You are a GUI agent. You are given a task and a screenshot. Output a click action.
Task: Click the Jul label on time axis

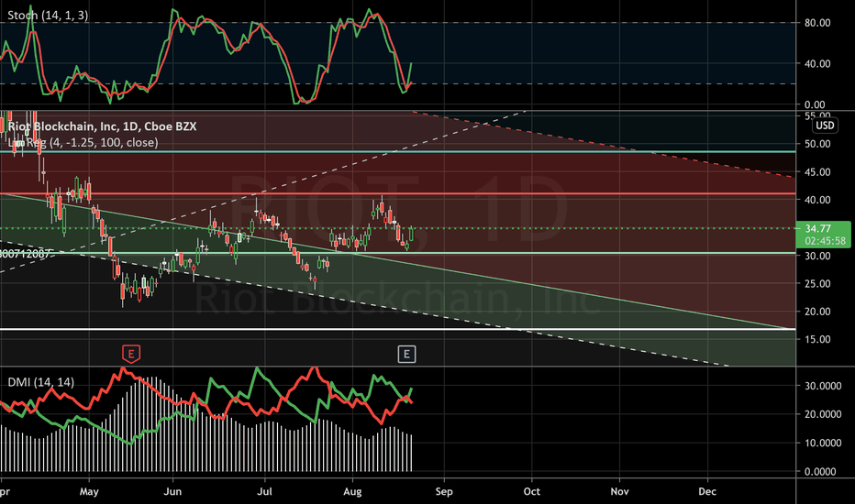264,491
